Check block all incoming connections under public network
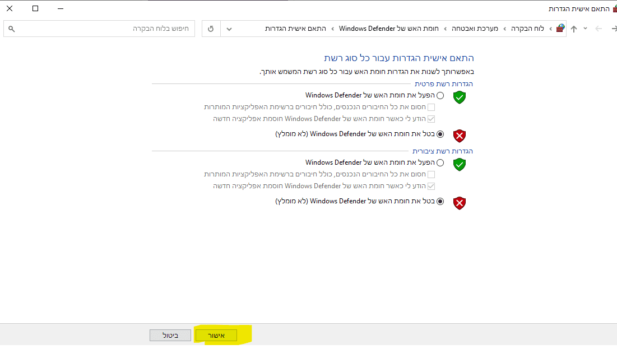 click(x=432, y=174)
